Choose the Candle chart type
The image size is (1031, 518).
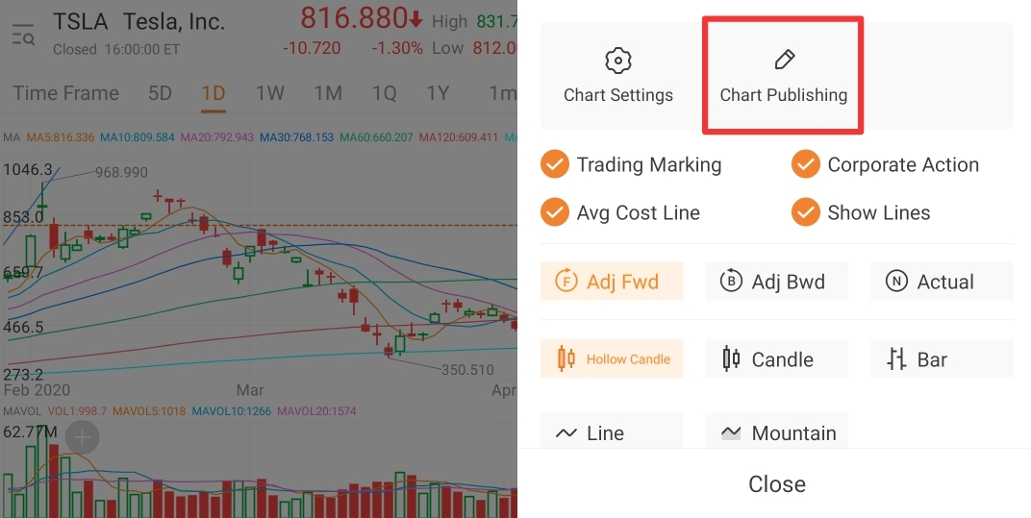[x=776, y=358]
